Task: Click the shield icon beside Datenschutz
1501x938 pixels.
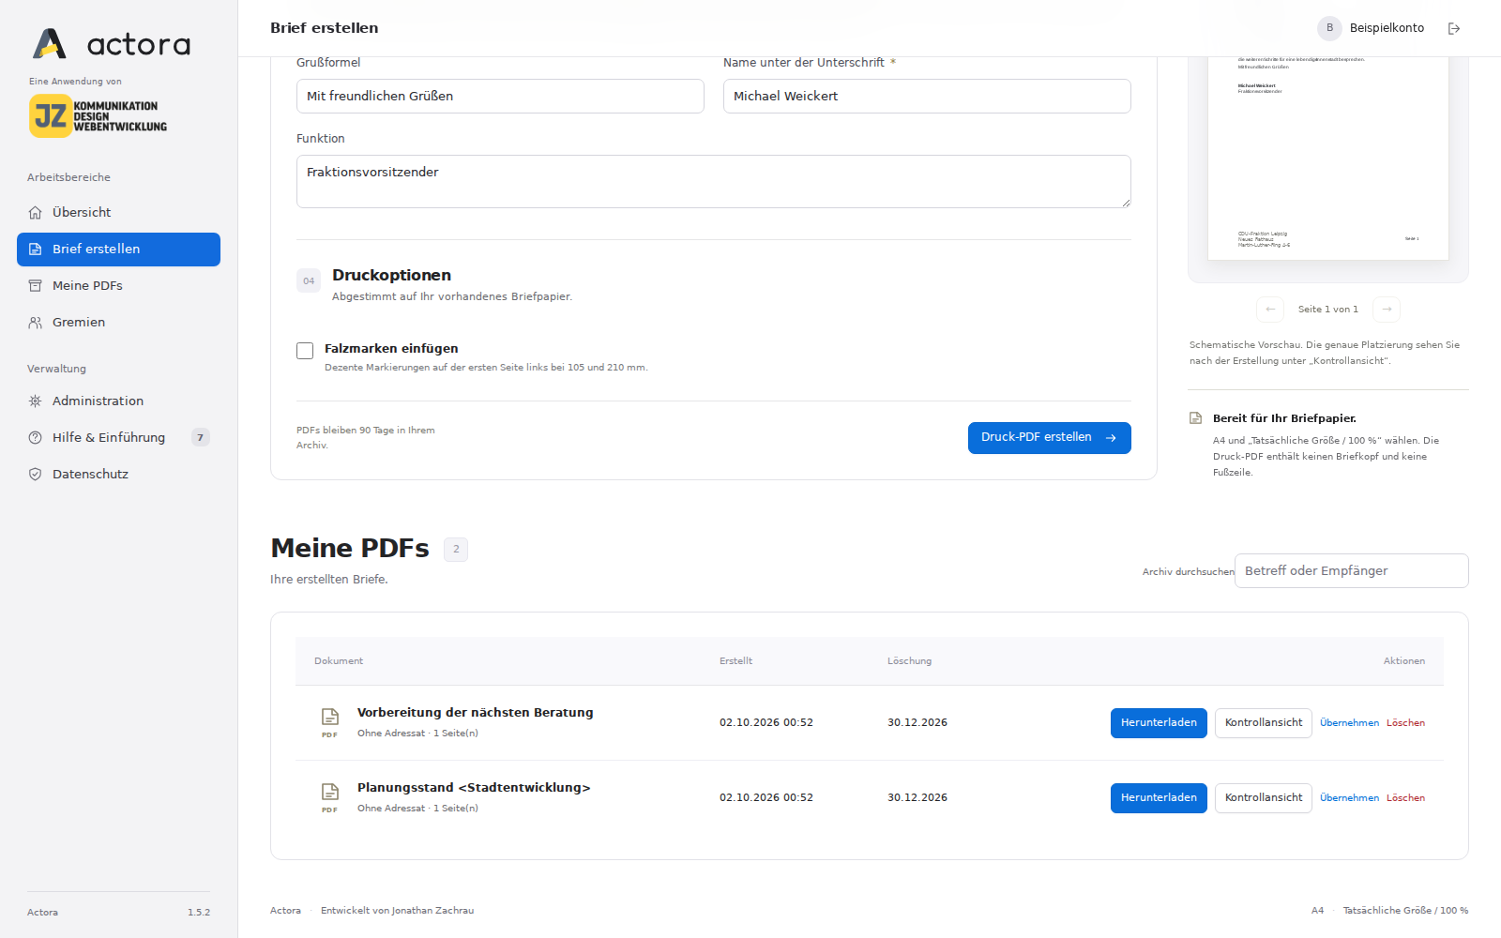Action: point(36,475)
